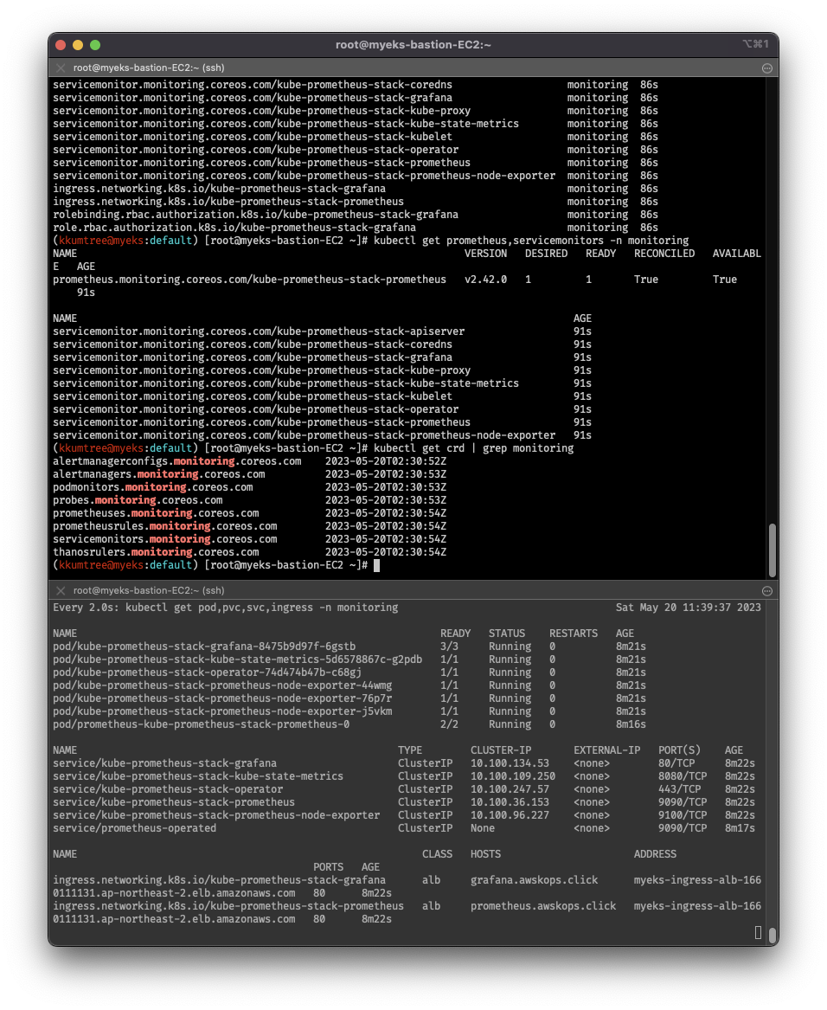The height and width of the screenshot is (1010, 827).
Task: Click the text prometheusrules.monitoring.coreos.com
Action: (x=165, y=526)
